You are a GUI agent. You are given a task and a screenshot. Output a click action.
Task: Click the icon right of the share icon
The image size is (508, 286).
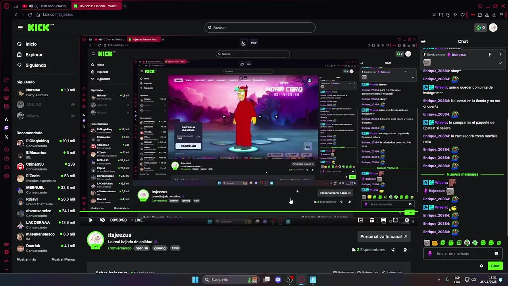pos(405,250)
